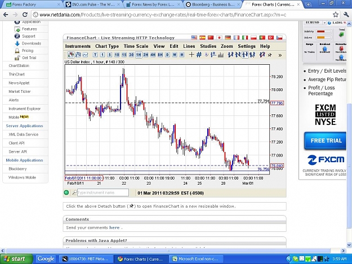
Task: Open the EURUSD instrument dropdown arrow
Action: pyautogui.click(x=324, y=23)
